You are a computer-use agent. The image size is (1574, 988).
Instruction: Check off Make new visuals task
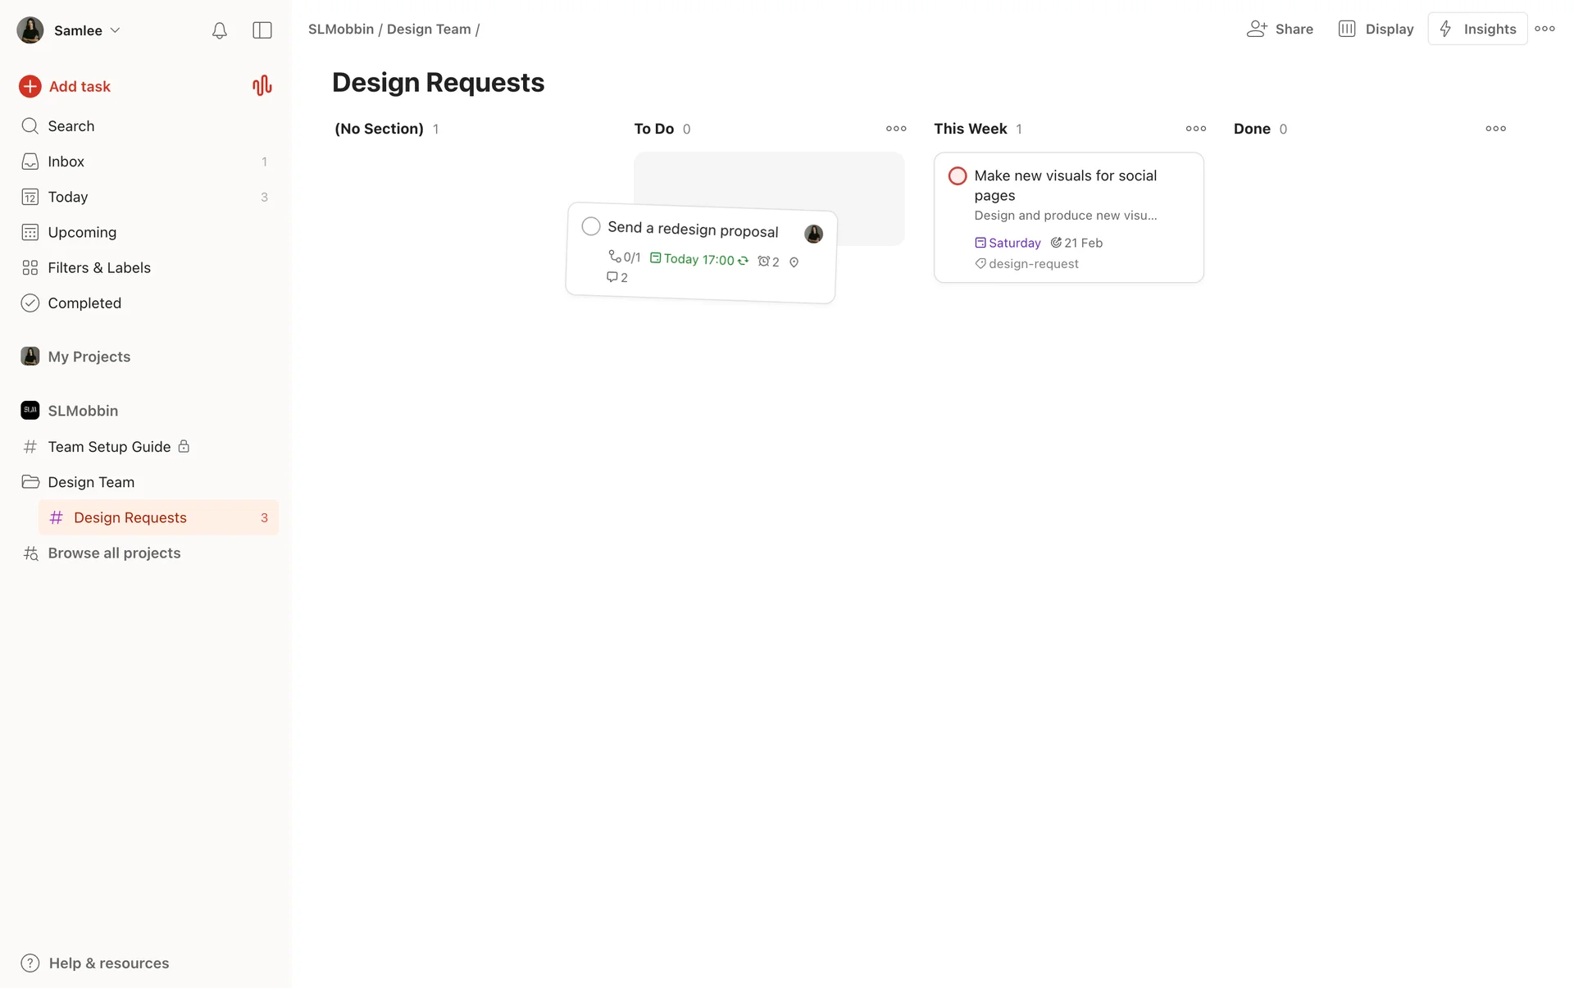pos(957,176)
